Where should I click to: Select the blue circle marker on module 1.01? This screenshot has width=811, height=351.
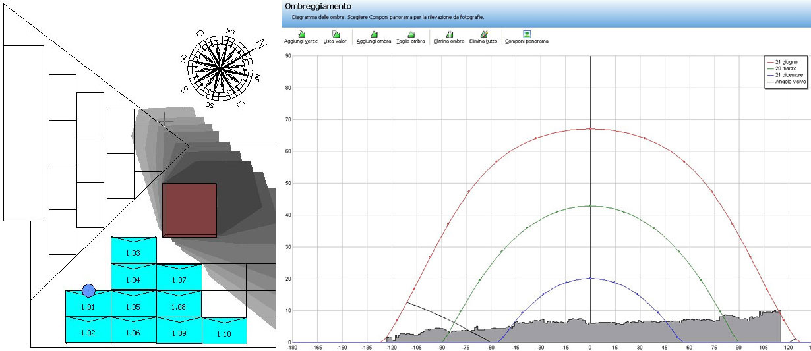coord(88,290)
